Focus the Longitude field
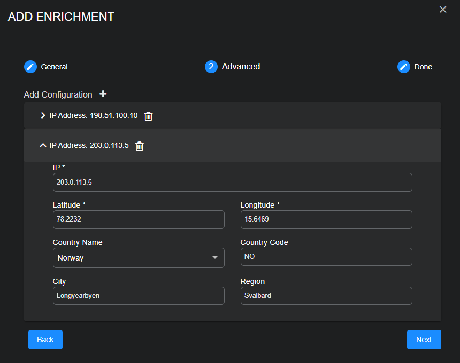 point(326,219)
